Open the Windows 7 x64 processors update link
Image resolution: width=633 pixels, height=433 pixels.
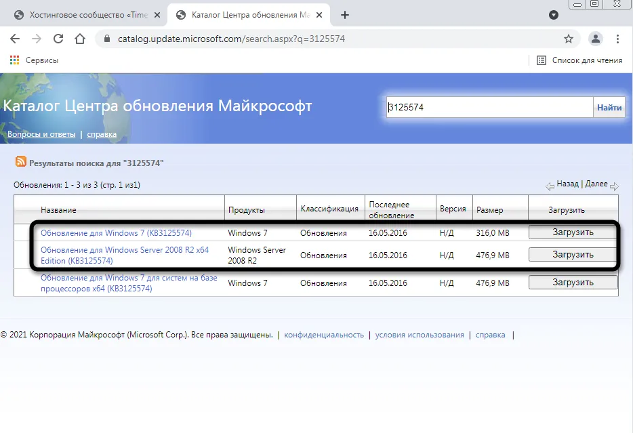(x=129, y=283)
